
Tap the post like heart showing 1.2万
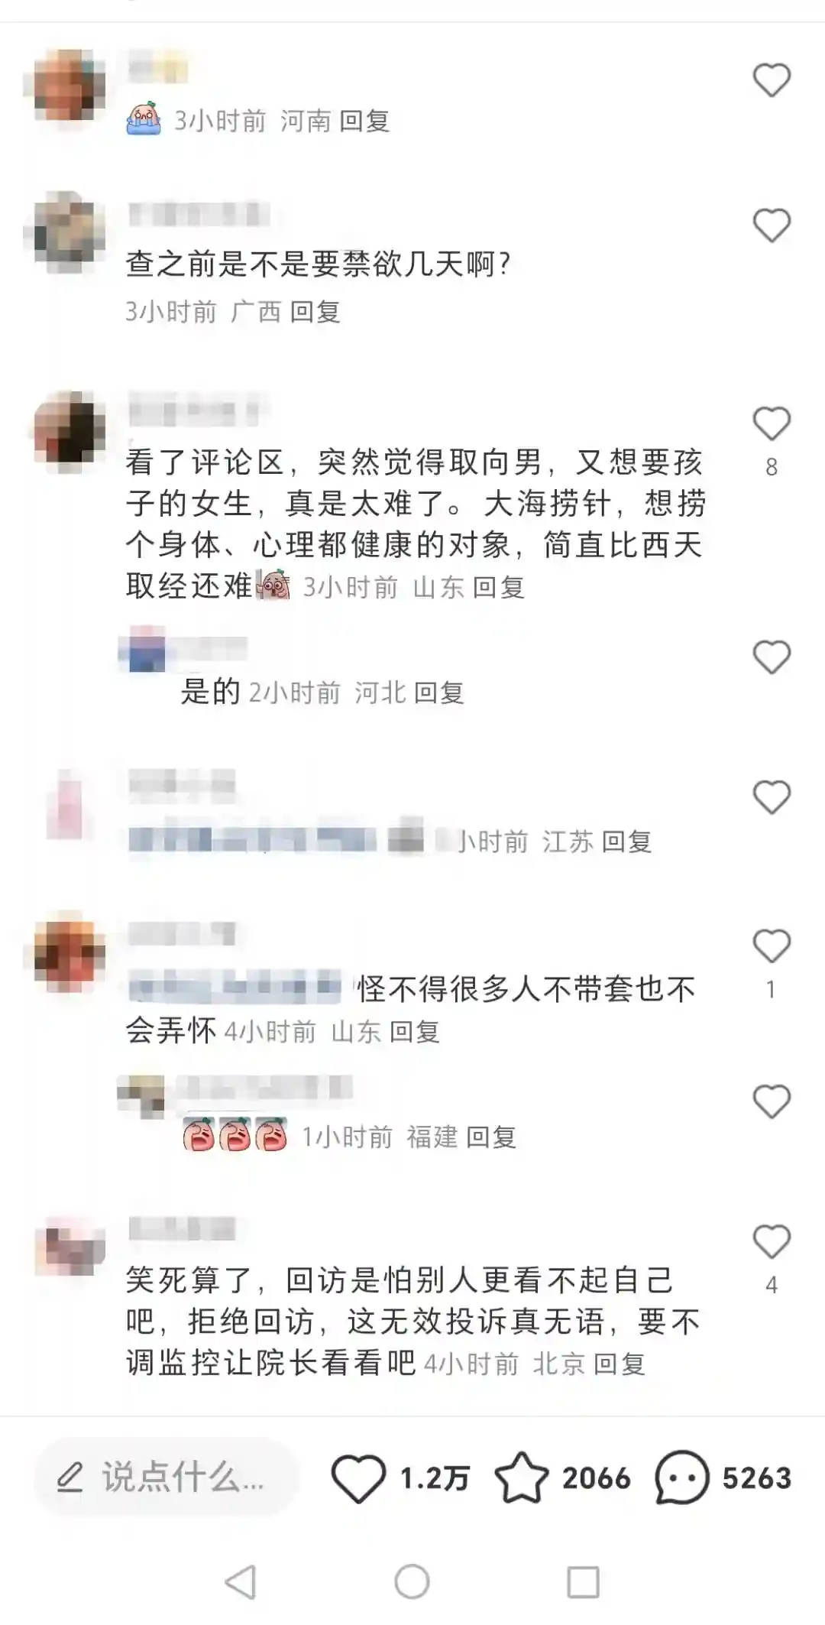point(358,1478)
